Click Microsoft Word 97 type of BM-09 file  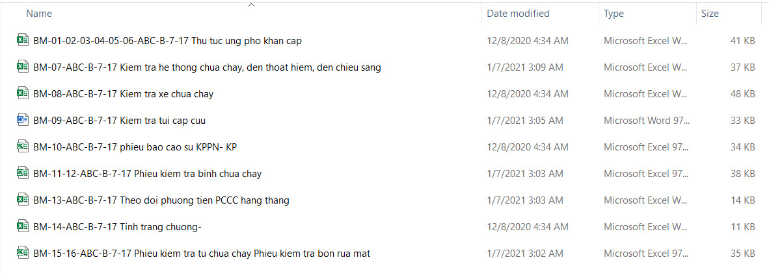(646, 121)
